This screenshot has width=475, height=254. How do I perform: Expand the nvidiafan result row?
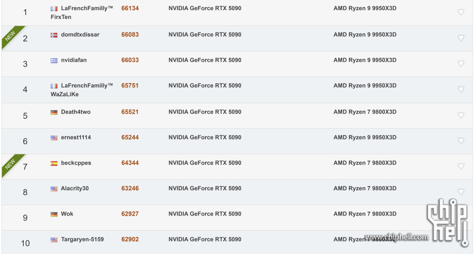click(461, 64)
